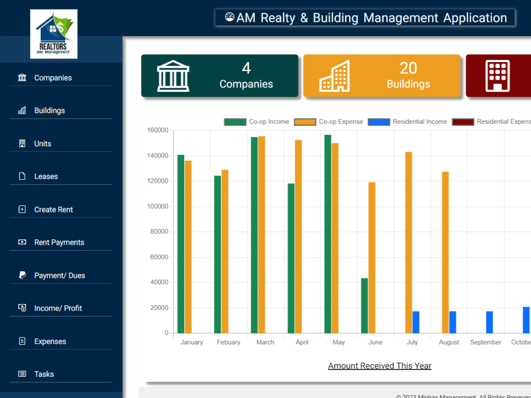
Task: Click the city buildings icon on Buildings card
Action: coord(335,76)
